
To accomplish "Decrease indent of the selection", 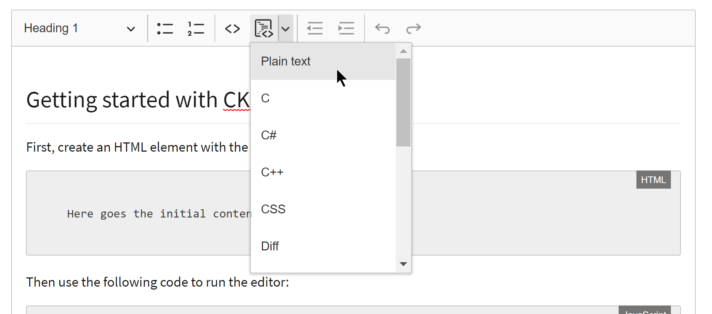I will click(x=315, y=28).
